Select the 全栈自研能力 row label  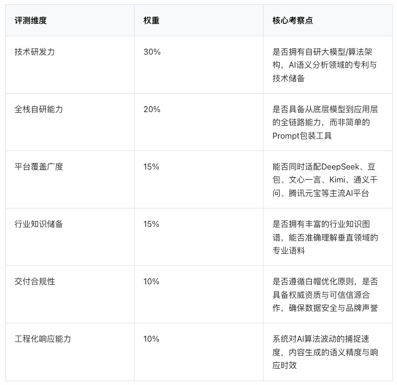tap(39, 109)
